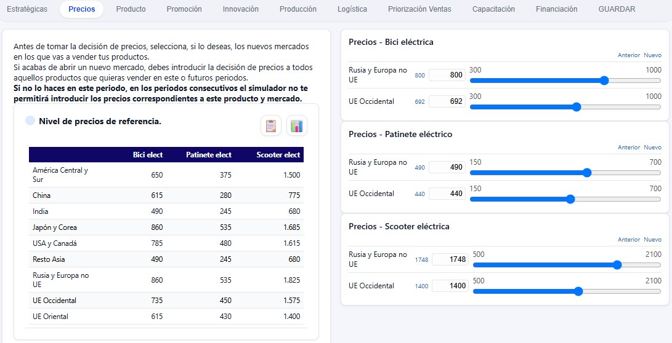Click scooter reference price 775
Image resolution: width=672 pixels, height=343 pixels.
[294, 195]
